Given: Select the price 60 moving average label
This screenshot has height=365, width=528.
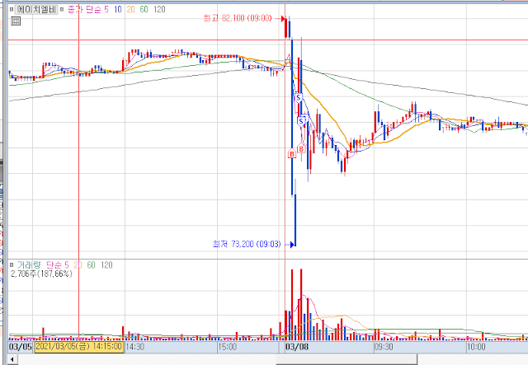Looking at the screenshot, I should [x=144, y=9].
